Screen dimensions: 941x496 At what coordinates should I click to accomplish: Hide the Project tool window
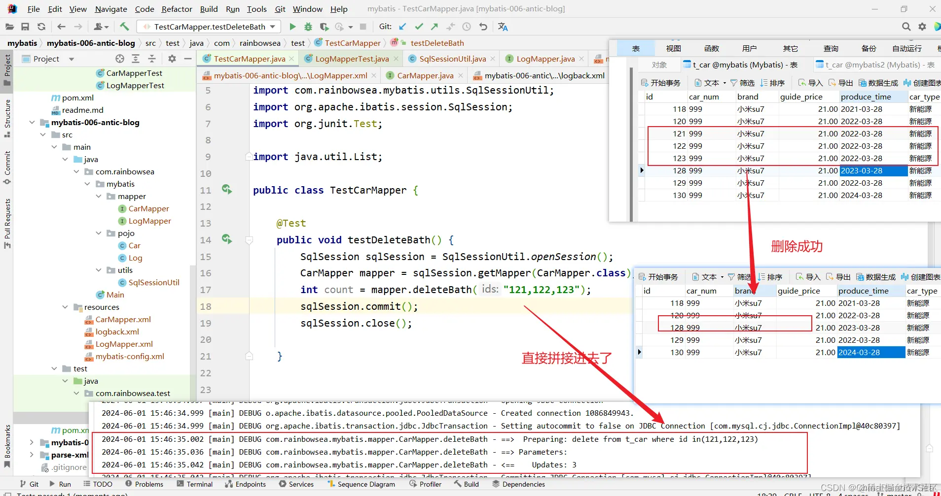(x=187, y=59)
